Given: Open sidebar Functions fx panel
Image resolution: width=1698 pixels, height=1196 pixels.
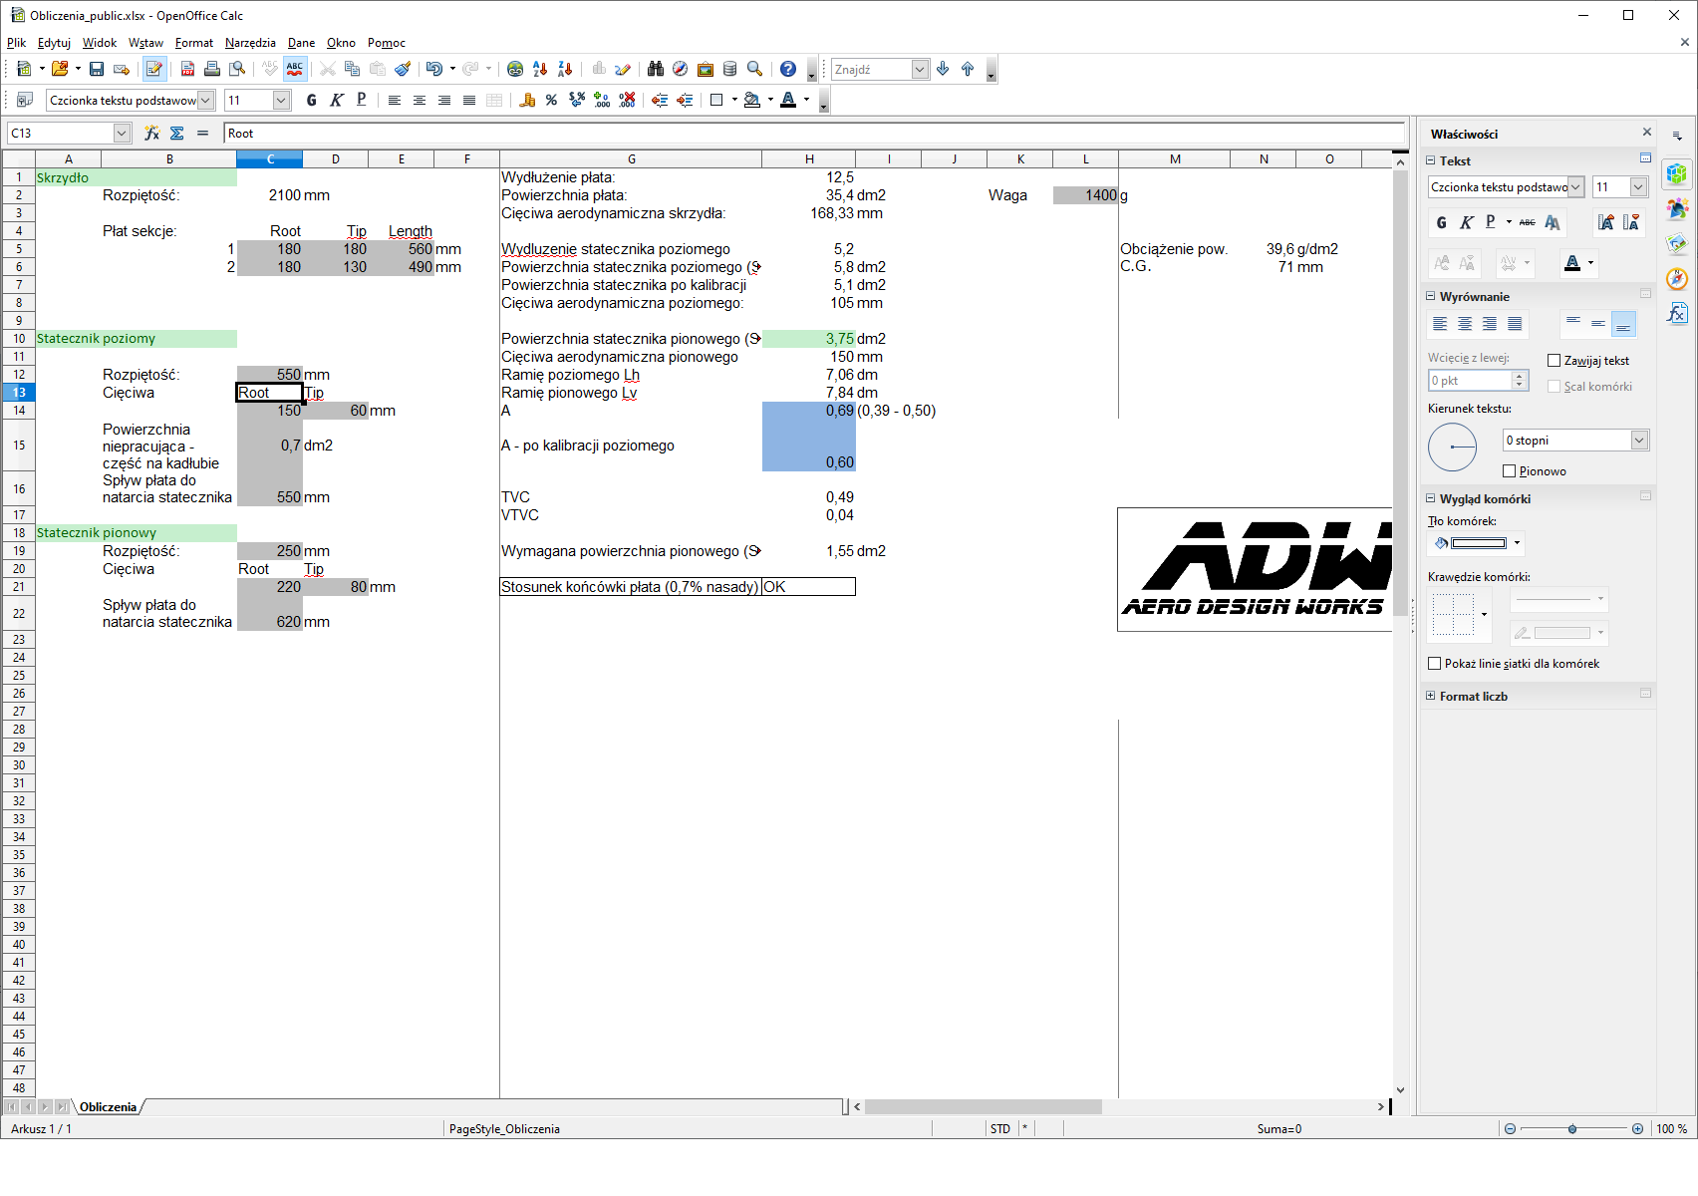Looking at the screenshot, I should [x=1677, y=313].
